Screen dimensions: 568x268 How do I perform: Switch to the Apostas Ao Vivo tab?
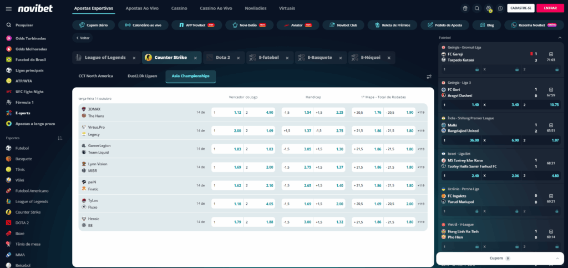[141, 9]
